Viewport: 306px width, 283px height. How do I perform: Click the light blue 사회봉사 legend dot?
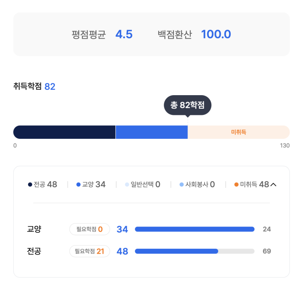click(181, 185)
